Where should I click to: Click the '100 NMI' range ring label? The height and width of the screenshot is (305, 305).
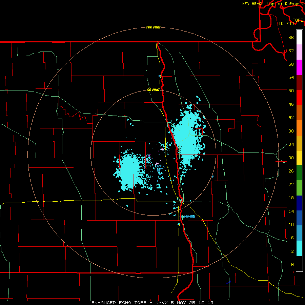[153, 27]
